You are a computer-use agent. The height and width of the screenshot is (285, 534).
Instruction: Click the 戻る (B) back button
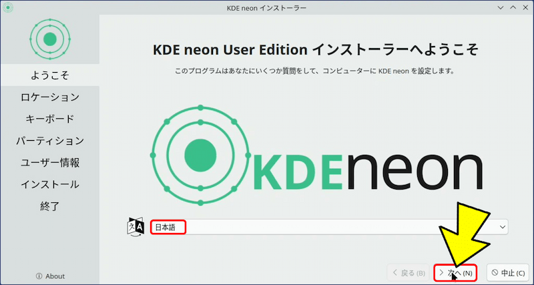point(409,272)
